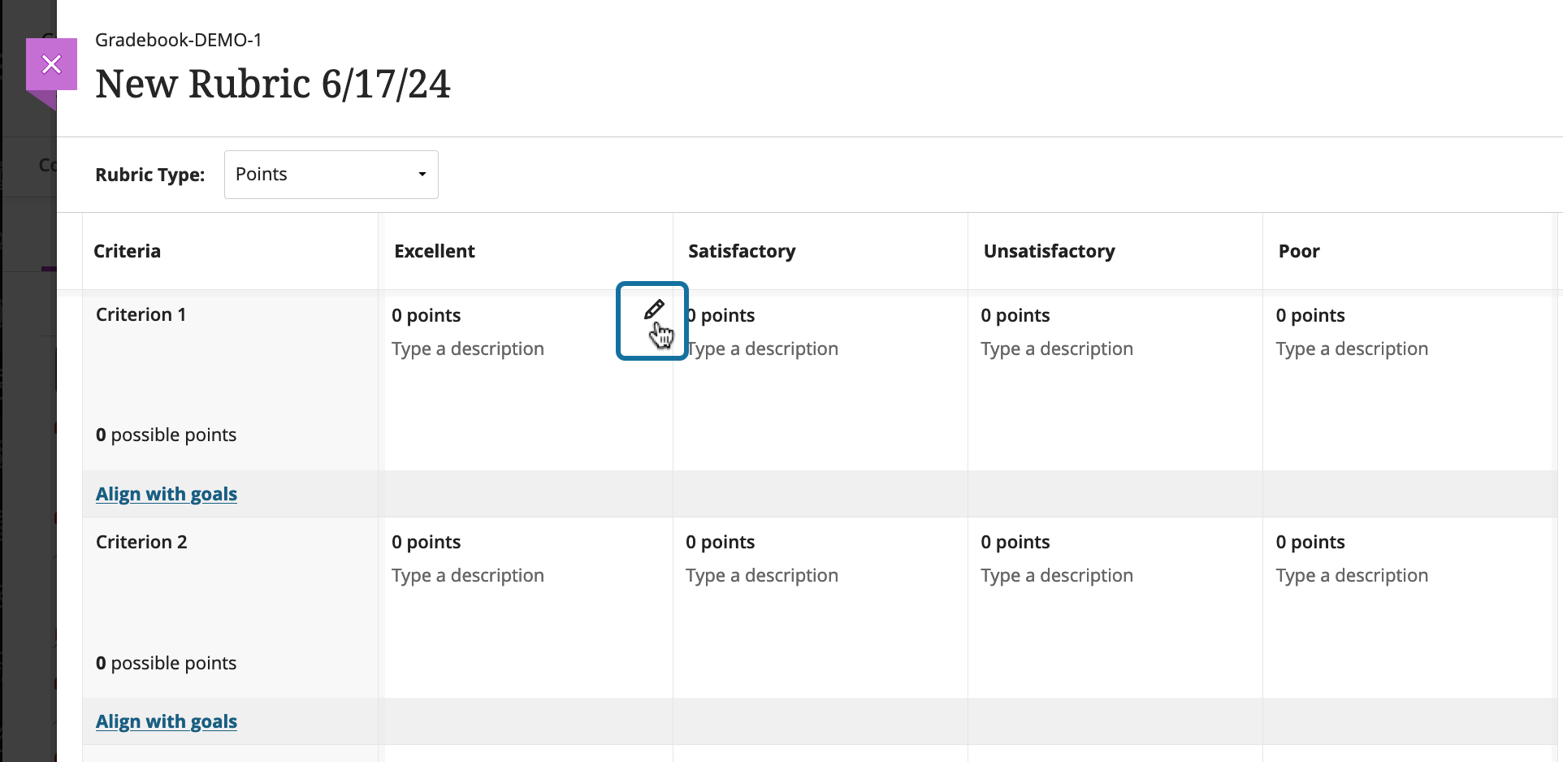Edit Criterion 2 Satisfactory description
The width and height of the screenshot is (1563, 762).
pyautogui.click(x=762, y=576)
